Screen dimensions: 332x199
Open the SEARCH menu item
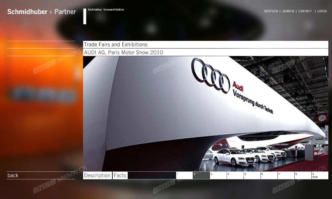(288, 11)
